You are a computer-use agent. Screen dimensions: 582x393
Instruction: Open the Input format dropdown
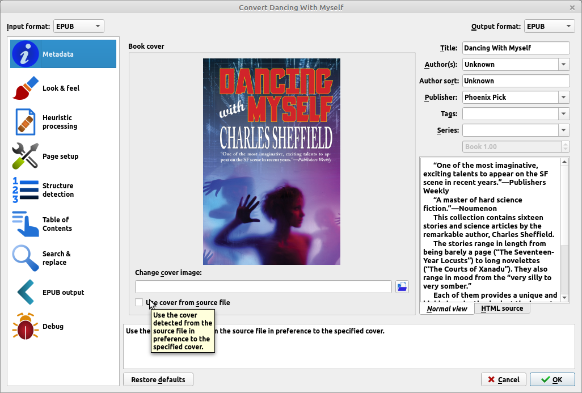[x=78, y=26]
